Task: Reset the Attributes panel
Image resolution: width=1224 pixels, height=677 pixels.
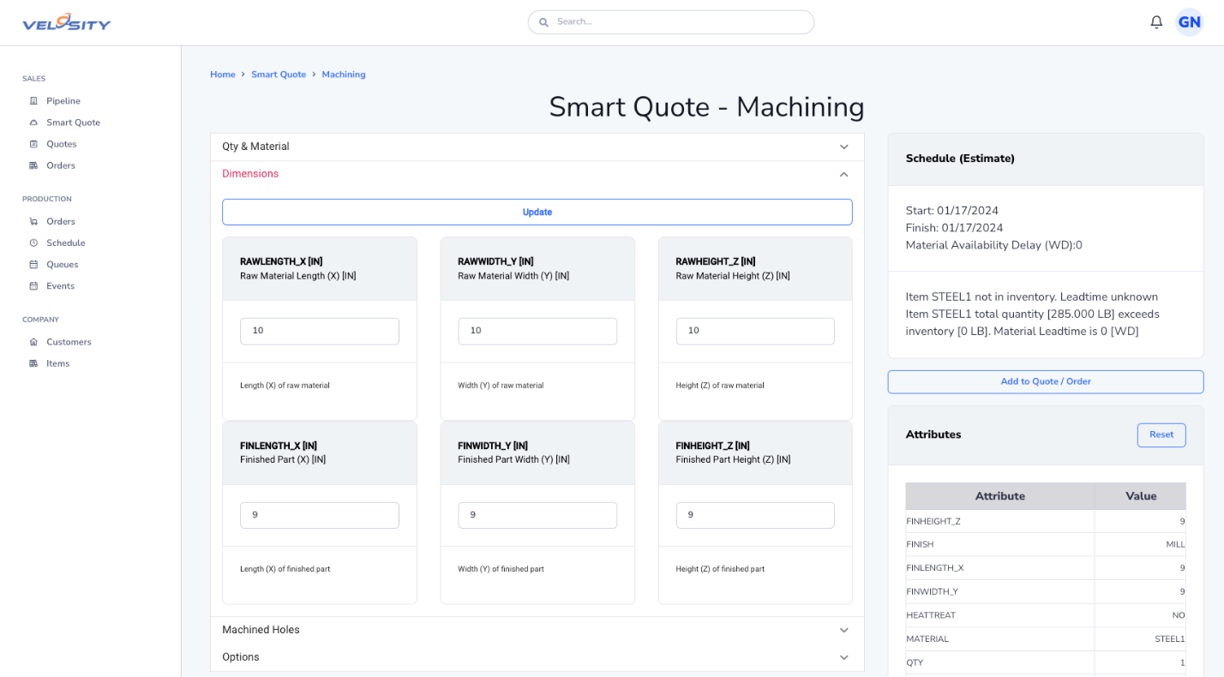Action: point(1161,434)
